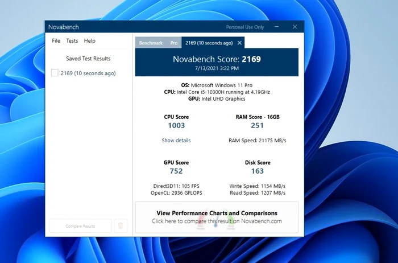Viewport: 398px width, 263px height.
Task: Click the OS: Microsoft Windows 11 Pro line
Action: pyautogui.click(x=217, y=85)
